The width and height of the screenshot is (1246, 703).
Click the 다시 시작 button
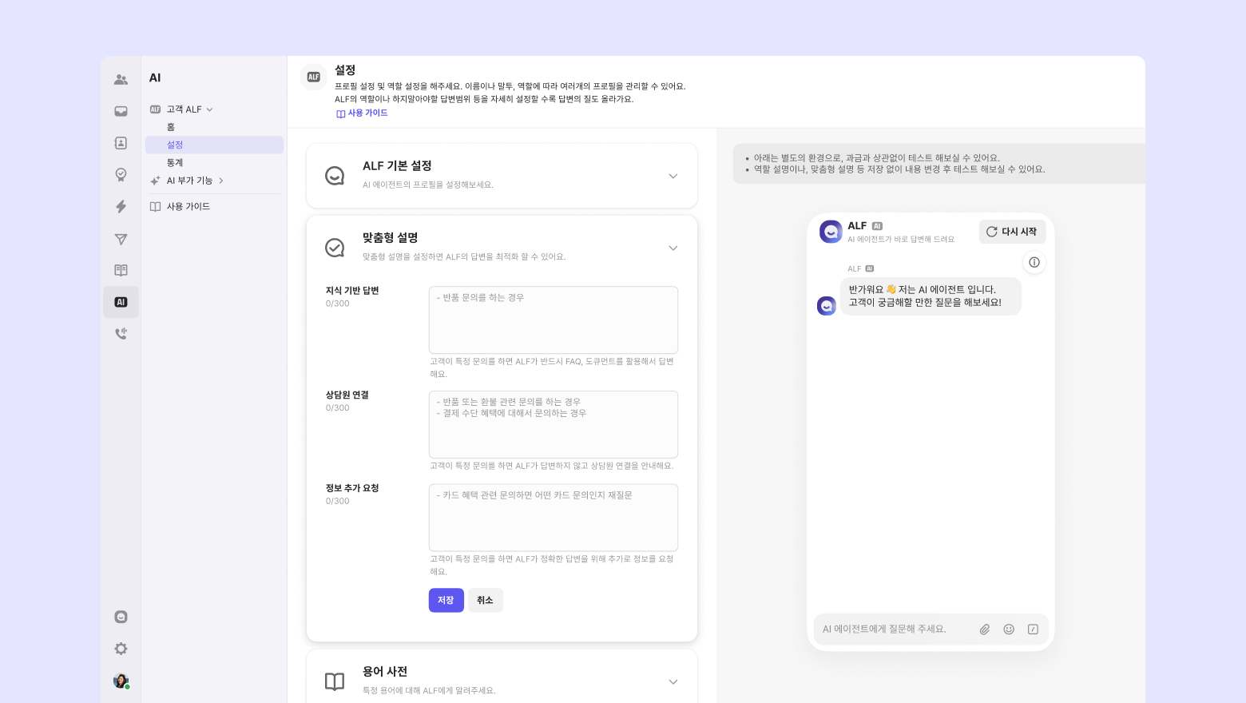pyautogui.click(x=1012, y=232)
